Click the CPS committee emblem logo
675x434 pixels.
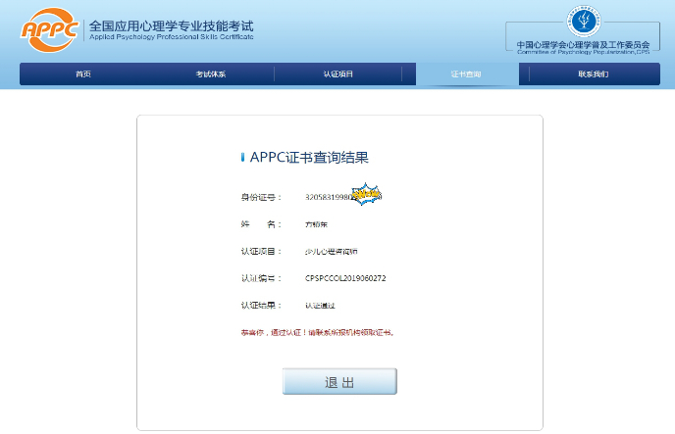tap(583, 21)
